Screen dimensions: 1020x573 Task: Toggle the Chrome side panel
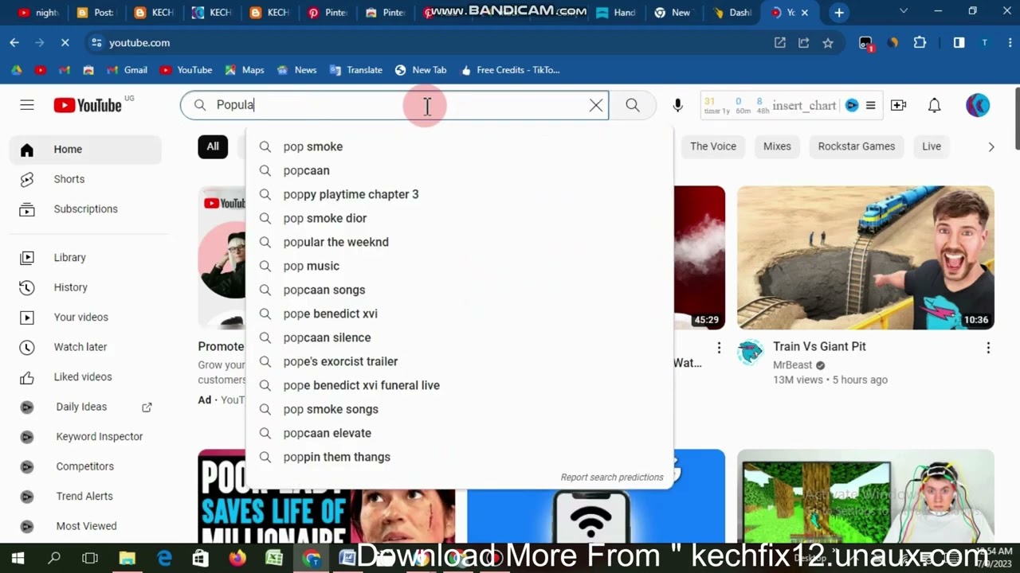(x=959, y=43)
